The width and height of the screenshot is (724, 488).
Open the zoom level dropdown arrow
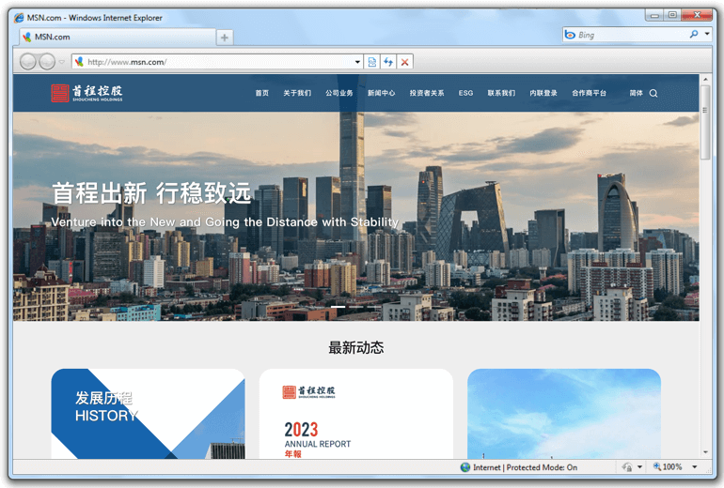(x=695, y=467)
